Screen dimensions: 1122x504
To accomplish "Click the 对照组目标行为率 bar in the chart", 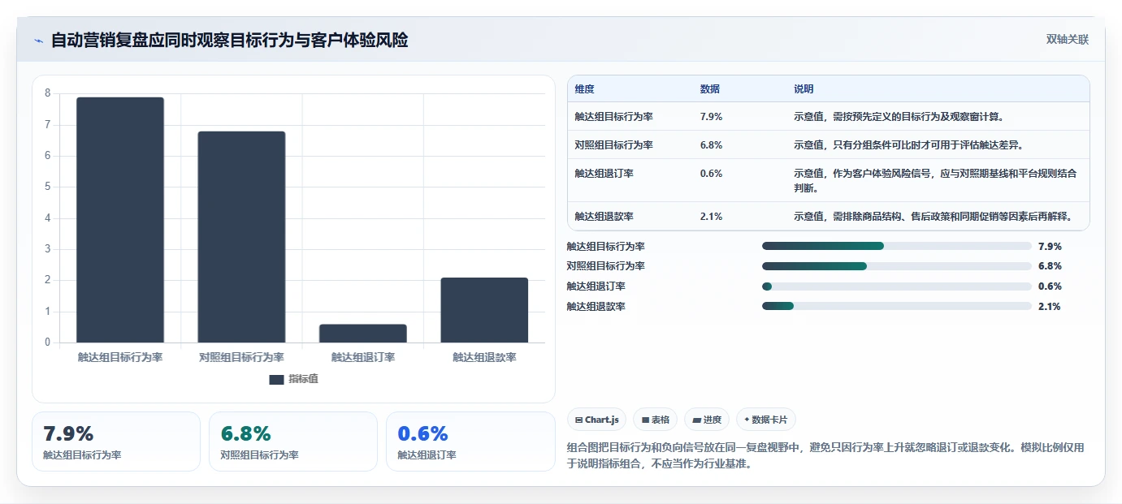I will click(241, 237).
